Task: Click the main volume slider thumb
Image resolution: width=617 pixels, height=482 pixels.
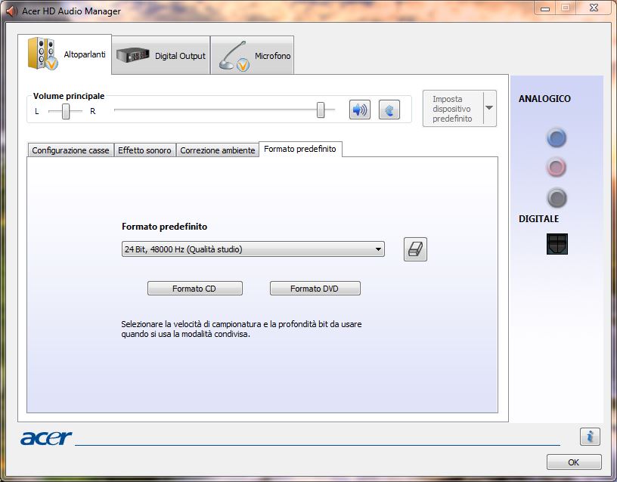Action: [x=321, y=110]
